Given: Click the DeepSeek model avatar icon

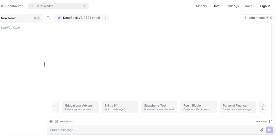Looking at the screenshot, I should (59, 18).
